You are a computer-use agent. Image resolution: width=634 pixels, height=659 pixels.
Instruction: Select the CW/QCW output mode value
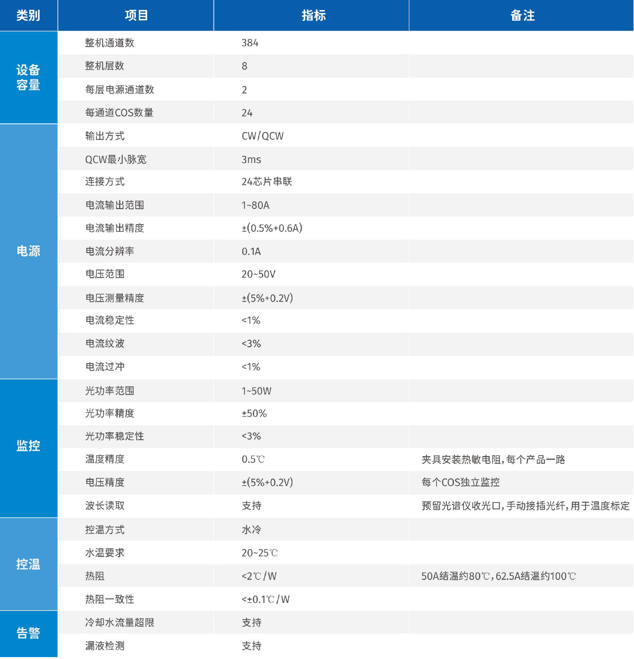click(262, 136)
